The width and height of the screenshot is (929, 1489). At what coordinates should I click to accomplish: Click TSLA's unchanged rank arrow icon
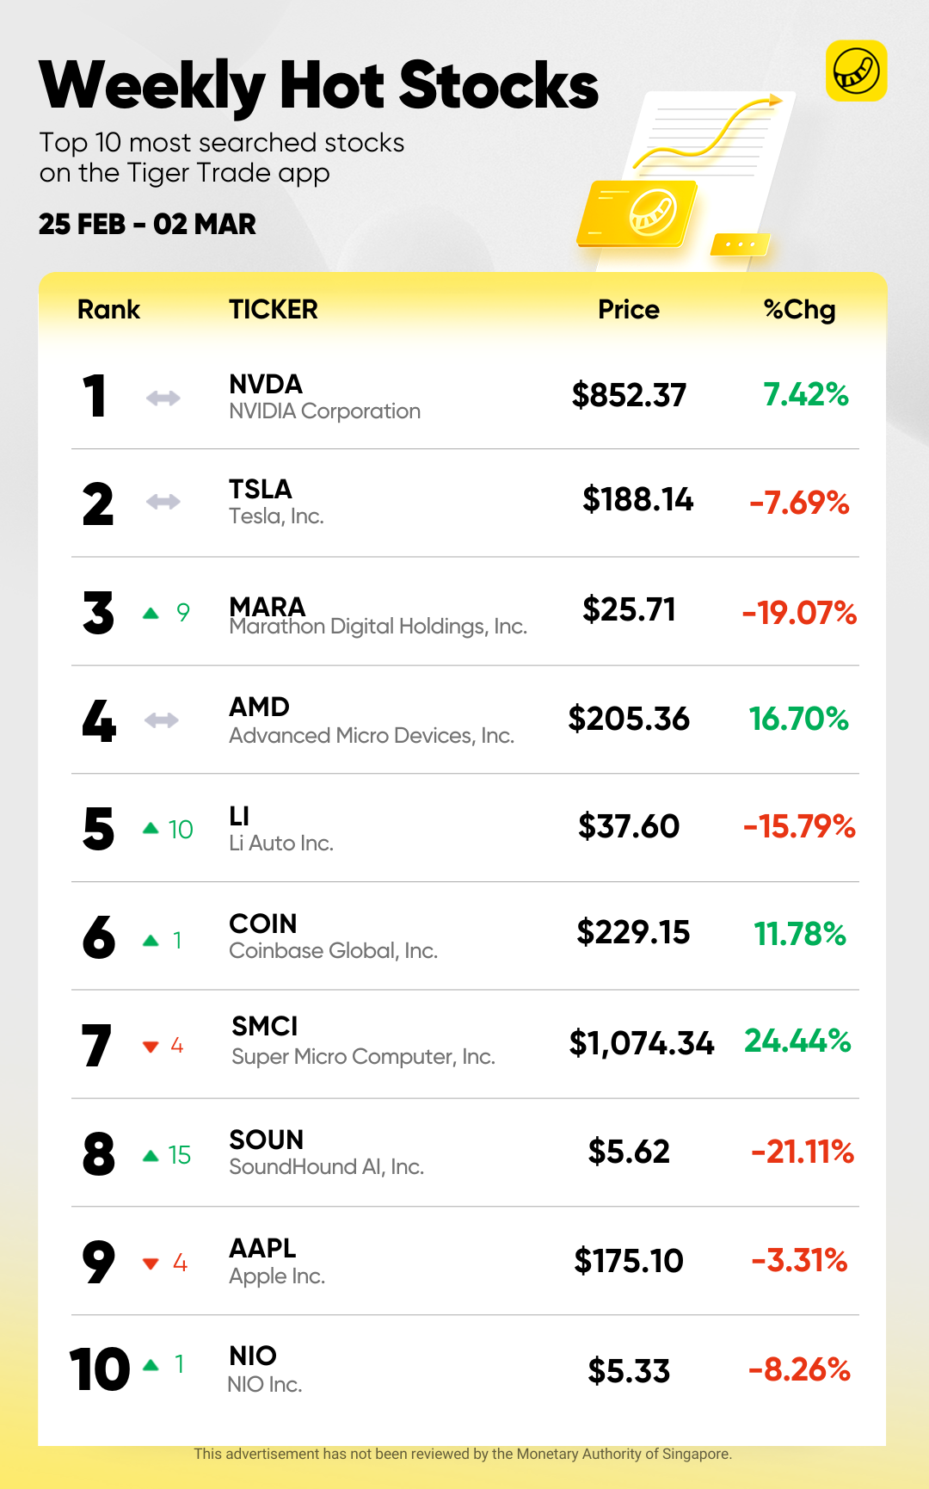163,502
